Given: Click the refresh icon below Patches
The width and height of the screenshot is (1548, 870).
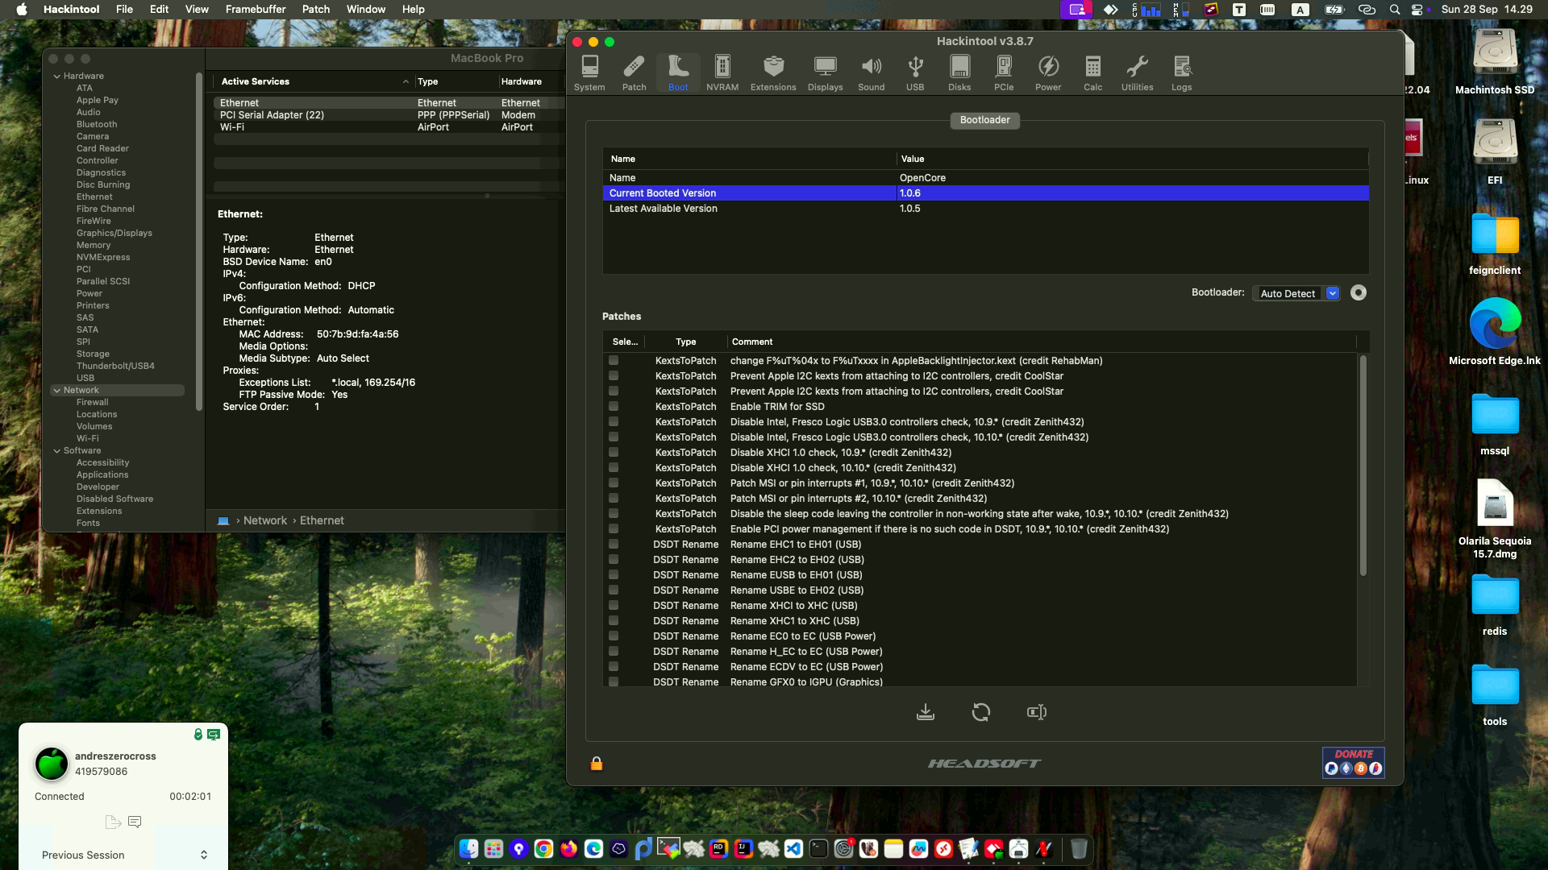Looking at the screenshot, I should pyautogui.click(x=981, y=712).
